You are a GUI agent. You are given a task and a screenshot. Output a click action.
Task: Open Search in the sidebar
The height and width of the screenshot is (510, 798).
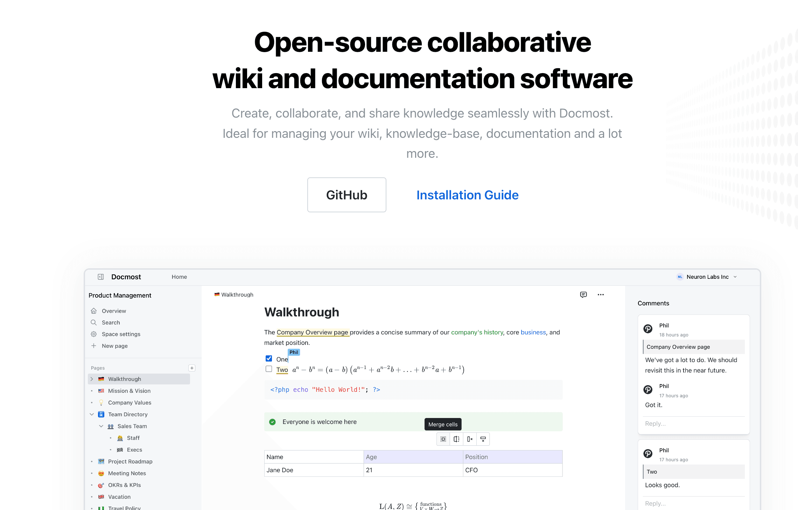[111, 323]
